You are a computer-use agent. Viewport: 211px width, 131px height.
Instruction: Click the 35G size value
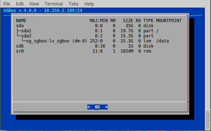click(129, 26)
